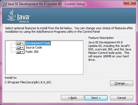Viewport: 138px width, 105px height.
Task: Click the Public JRE drive icon
Action: (x=19, y=52)
